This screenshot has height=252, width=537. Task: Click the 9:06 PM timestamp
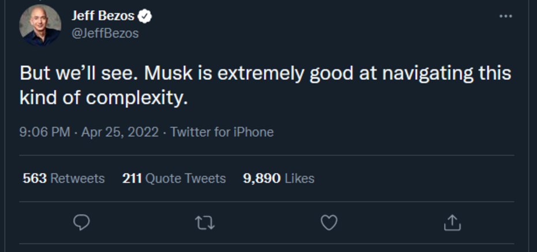[x=44, y=132]
